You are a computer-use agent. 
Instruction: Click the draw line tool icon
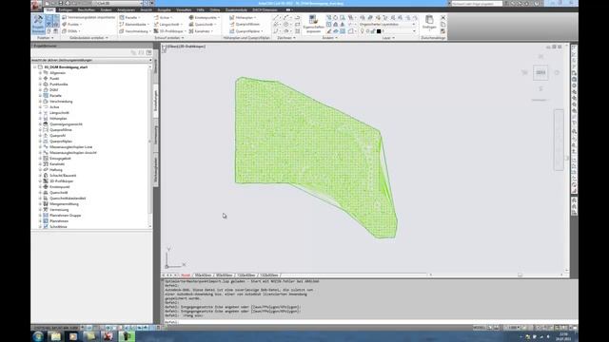click(276, 17)
